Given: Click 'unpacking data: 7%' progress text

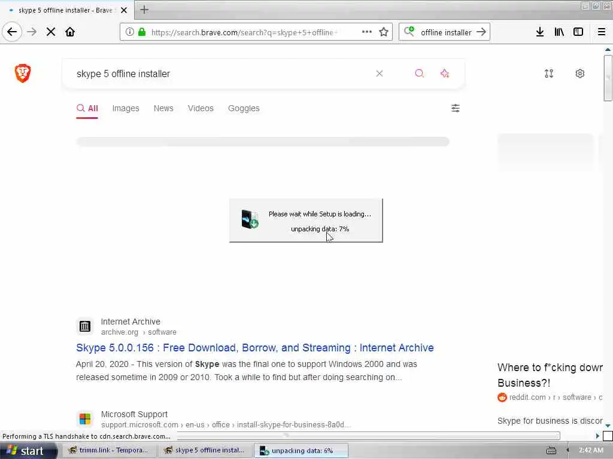Looking at the screenshot, I should tap(320, 229).
